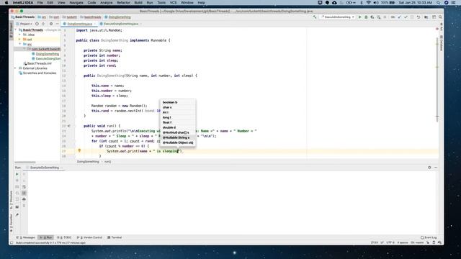
Task: Open the Event Log in the status bar
Action: pyautogui.click(x=429, y=237)
